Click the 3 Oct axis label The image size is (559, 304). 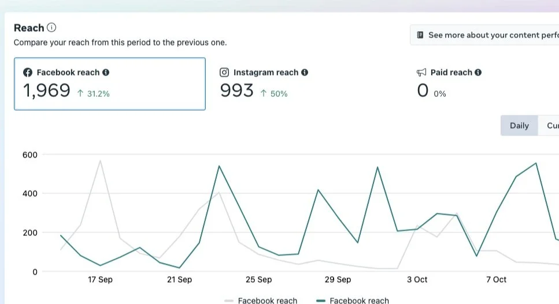point(417,279)
